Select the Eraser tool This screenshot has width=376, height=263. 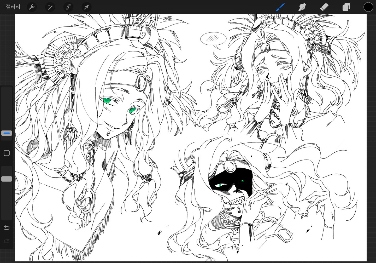pos(324,7)
